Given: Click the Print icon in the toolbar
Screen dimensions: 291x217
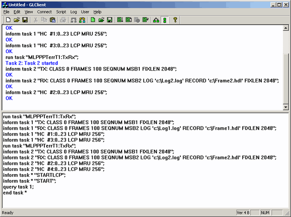Looking at the screenshot, I should coord(63,20).
